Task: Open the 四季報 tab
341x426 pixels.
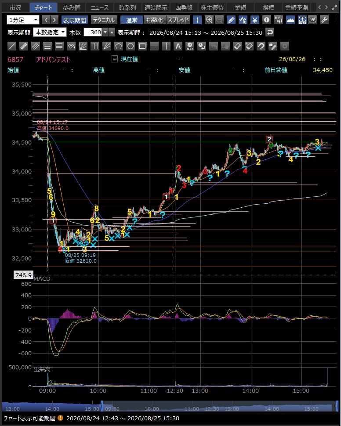Action: (184, 7)
